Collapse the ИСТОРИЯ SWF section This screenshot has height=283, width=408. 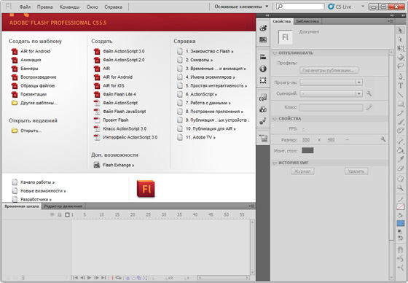(275, 163)
